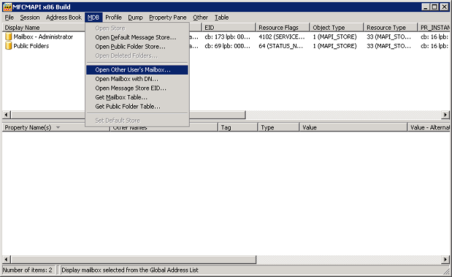Choose Get Public Folder Table entry

pos(128,106)
